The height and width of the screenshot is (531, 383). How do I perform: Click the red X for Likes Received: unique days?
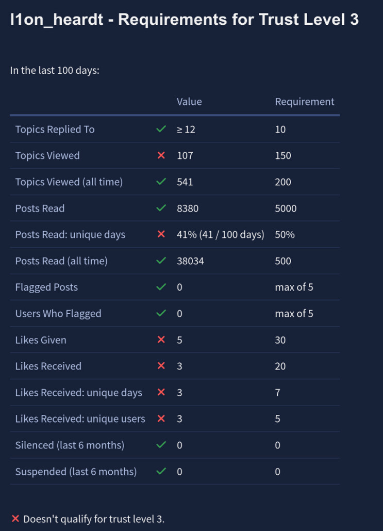[161, 393]
